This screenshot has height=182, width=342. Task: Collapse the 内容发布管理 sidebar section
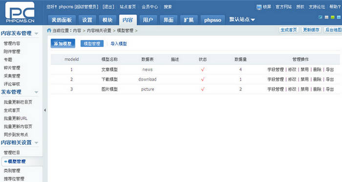[x=37, y=33]
